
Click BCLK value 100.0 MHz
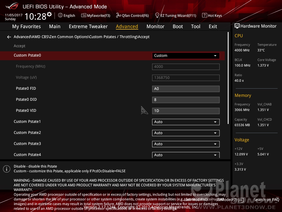pyautogui.click(x=242, y=65)
